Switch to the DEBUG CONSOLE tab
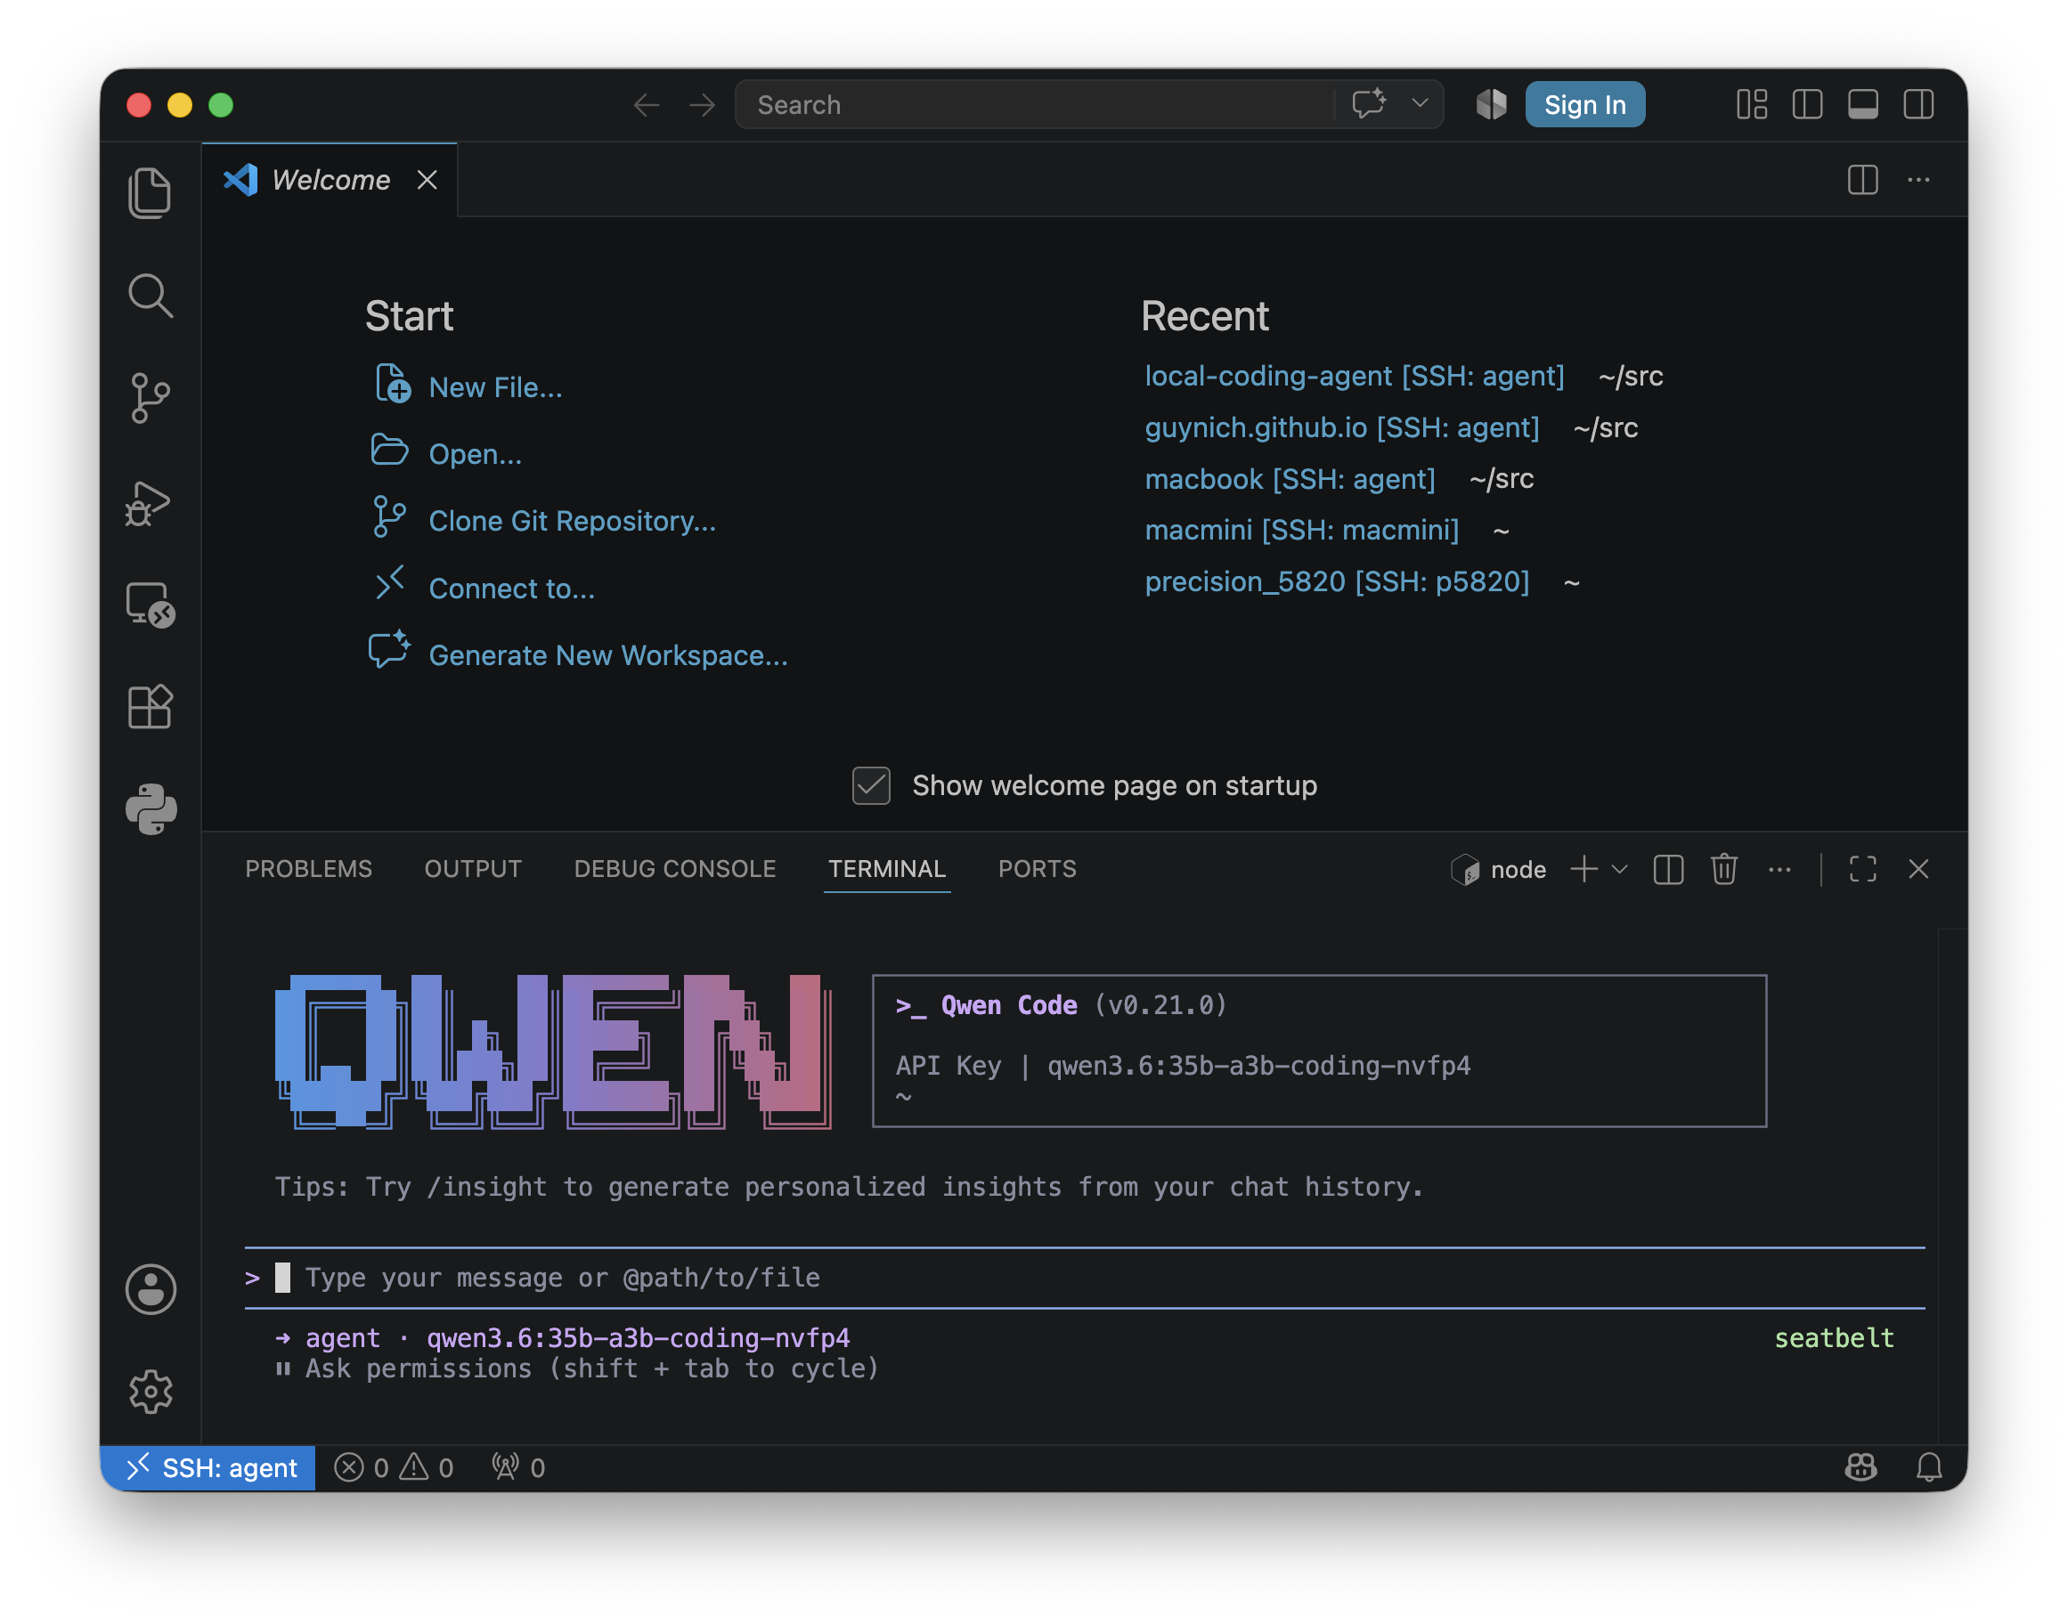2068x1624 pixels. (x=674, y=869)
